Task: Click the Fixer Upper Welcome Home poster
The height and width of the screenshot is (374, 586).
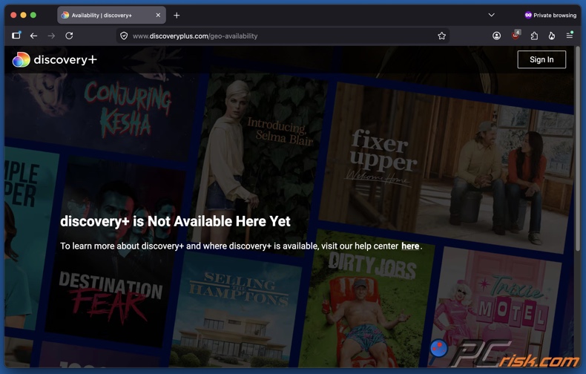Action: coord(447,168)
